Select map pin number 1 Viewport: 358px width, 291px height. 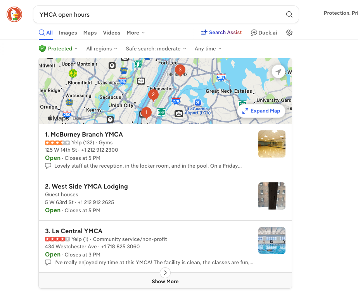[146, 113]
